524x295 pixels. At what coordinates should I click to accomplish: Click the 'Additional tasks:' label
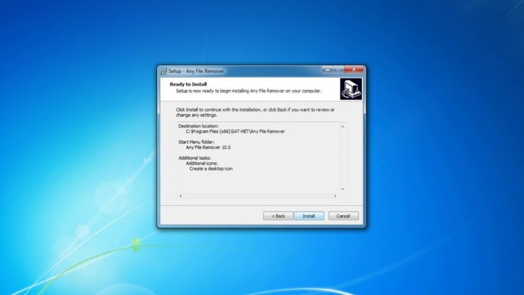tap(194, 158)
